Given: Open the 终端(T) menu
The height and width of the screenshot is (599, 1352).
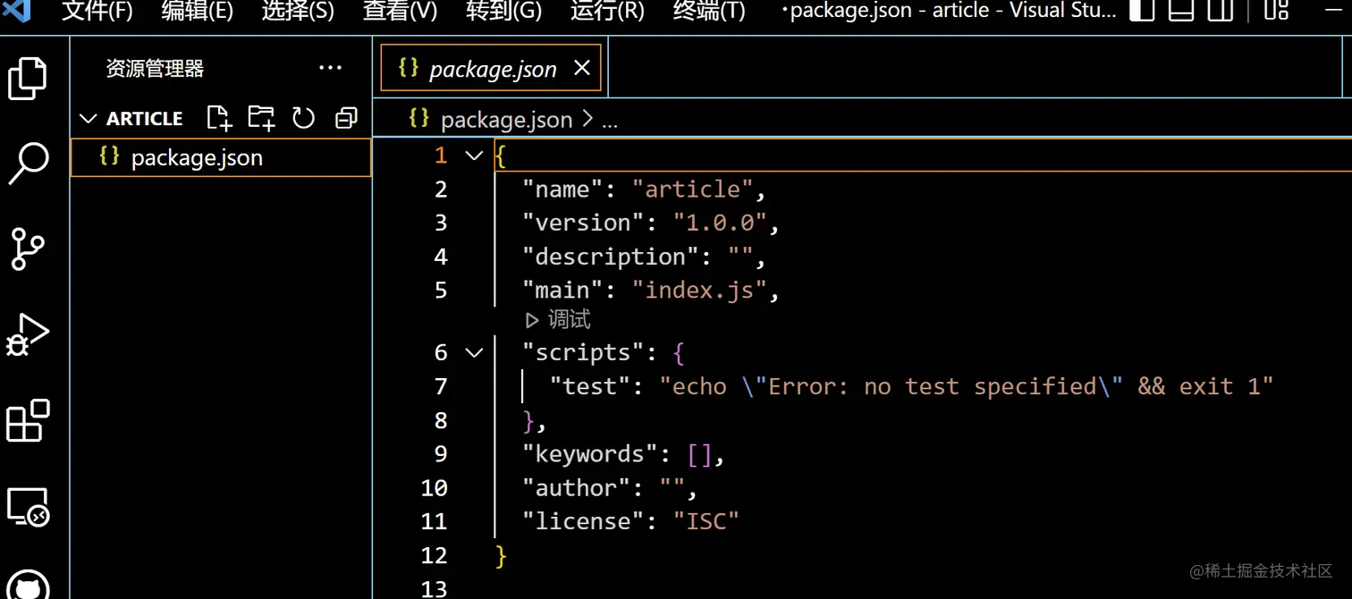Looking at the screenshot, I should (709, 12).
